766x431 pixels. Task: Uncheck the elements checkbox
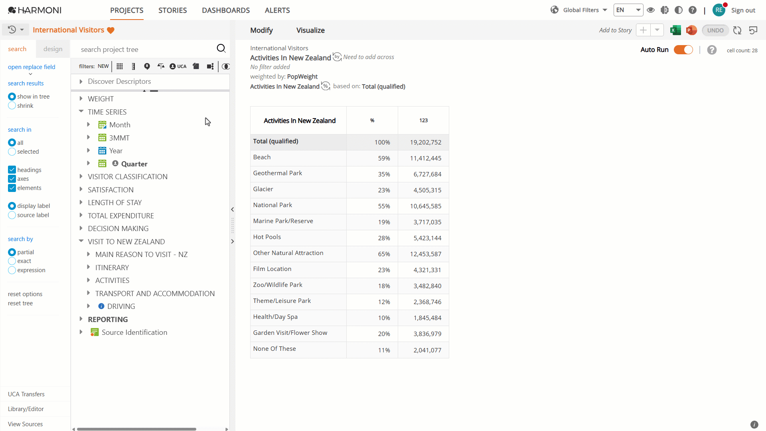[x=12, y=188]
